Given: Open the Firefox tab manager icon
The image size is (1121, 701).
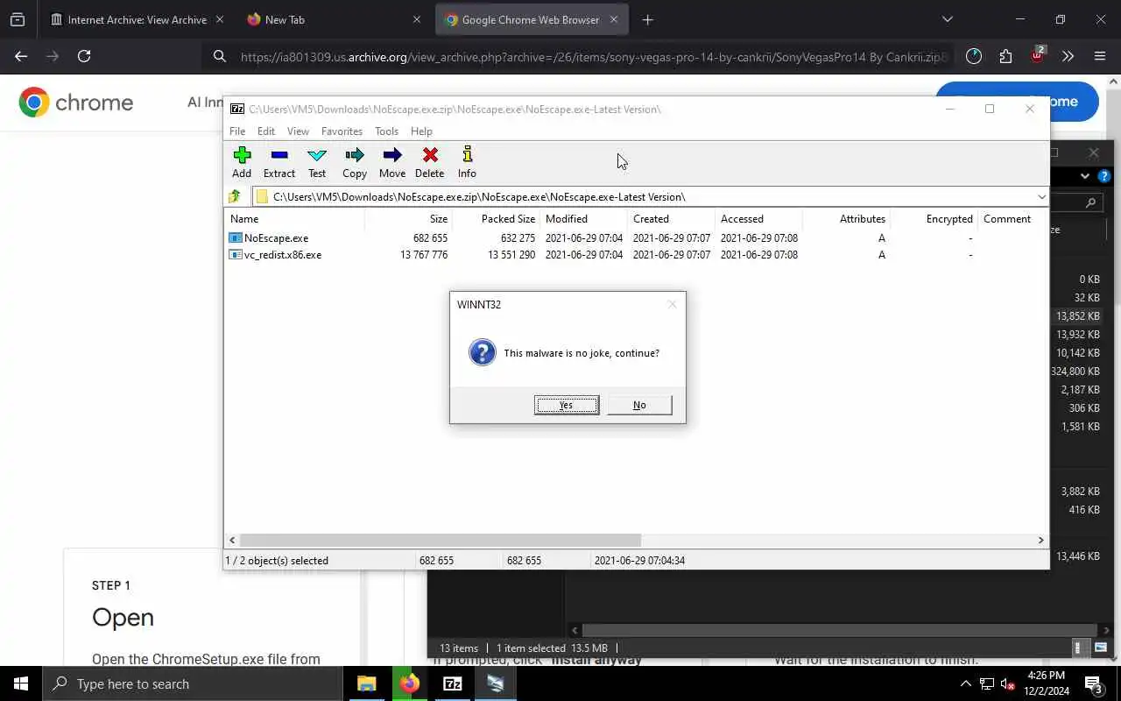Looking at the screenshot, I should [18, 19].
